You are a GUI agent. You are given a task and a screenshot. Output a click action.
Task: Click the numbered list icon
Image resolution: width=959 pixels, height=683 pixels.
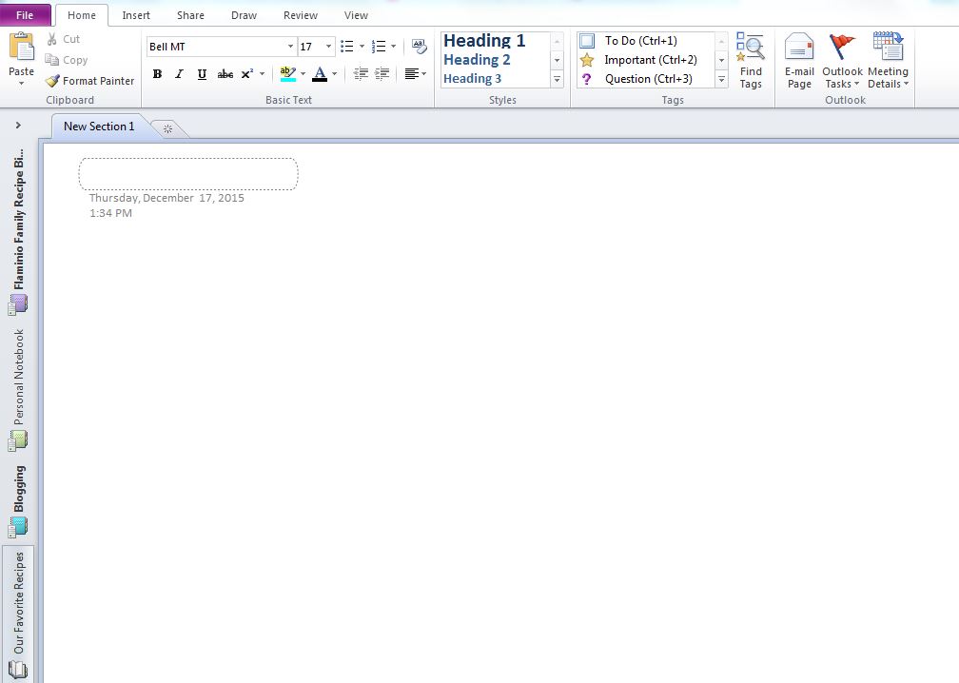click(x=379, y=47)
